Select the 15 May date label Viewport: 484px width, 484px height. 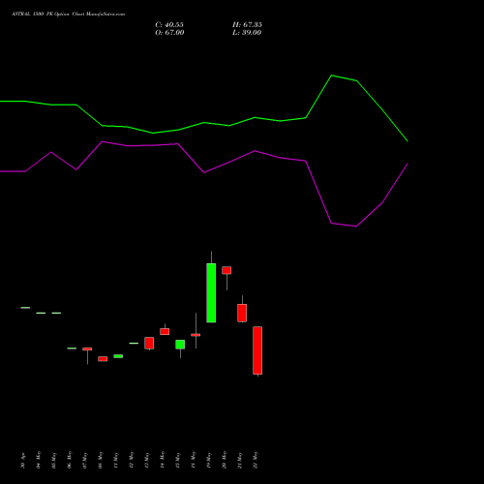click(177, 460)
